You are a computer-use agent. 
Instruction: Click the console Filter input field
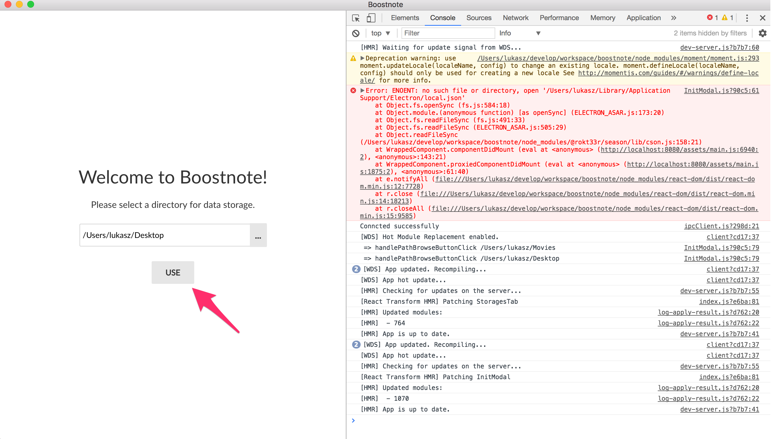(x=448, y=33)
